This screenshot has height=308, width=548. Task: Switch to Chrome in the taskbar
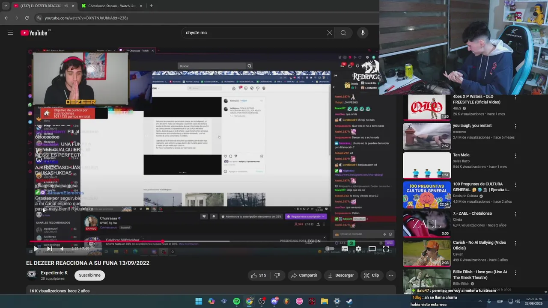point(249,301)
